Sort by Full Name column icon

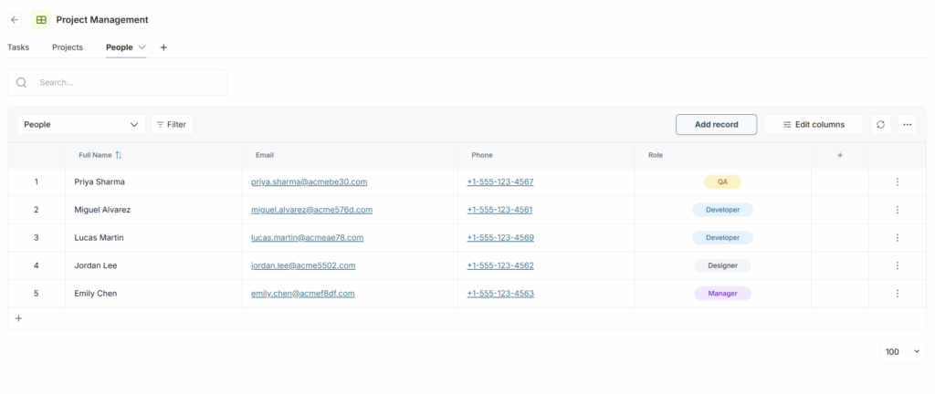pyautogui.click(x=119, y=155)
